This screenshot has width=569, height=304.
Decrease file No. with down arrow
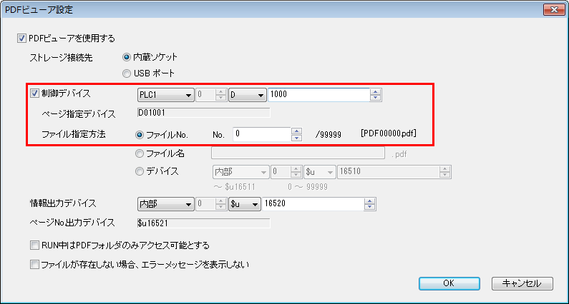296,138
